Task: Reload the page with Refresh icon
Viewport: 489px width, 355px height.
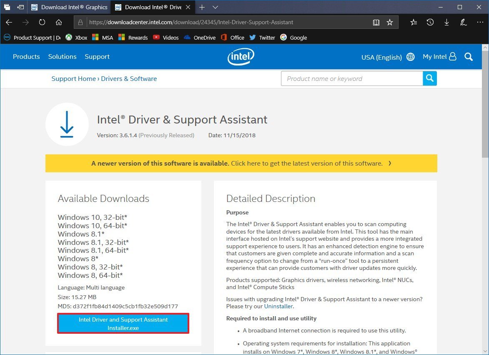Action: coord(42,22)
